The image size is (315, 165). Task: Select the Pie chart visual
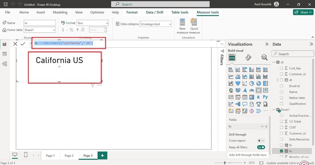(252, 83)
